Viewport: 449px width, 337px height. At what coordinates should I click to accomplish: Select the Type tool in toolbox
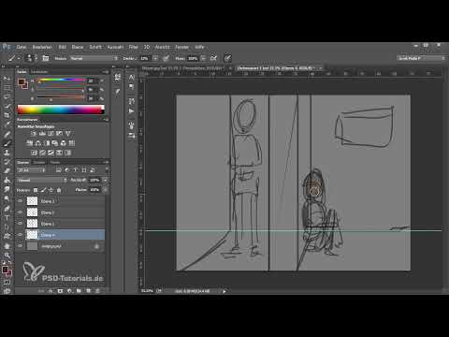[7, 218]
